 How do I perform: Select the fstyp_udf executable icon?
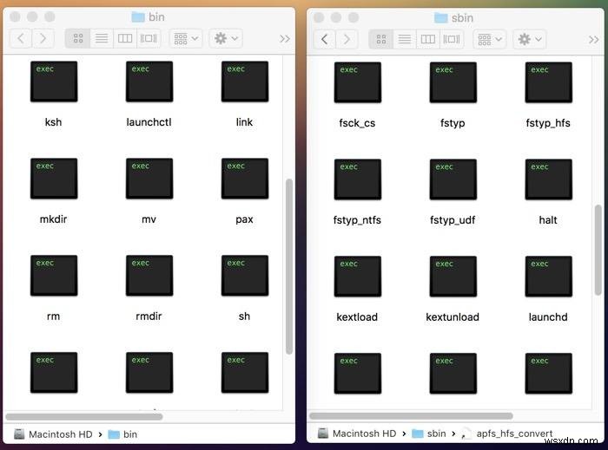point(453,179)
